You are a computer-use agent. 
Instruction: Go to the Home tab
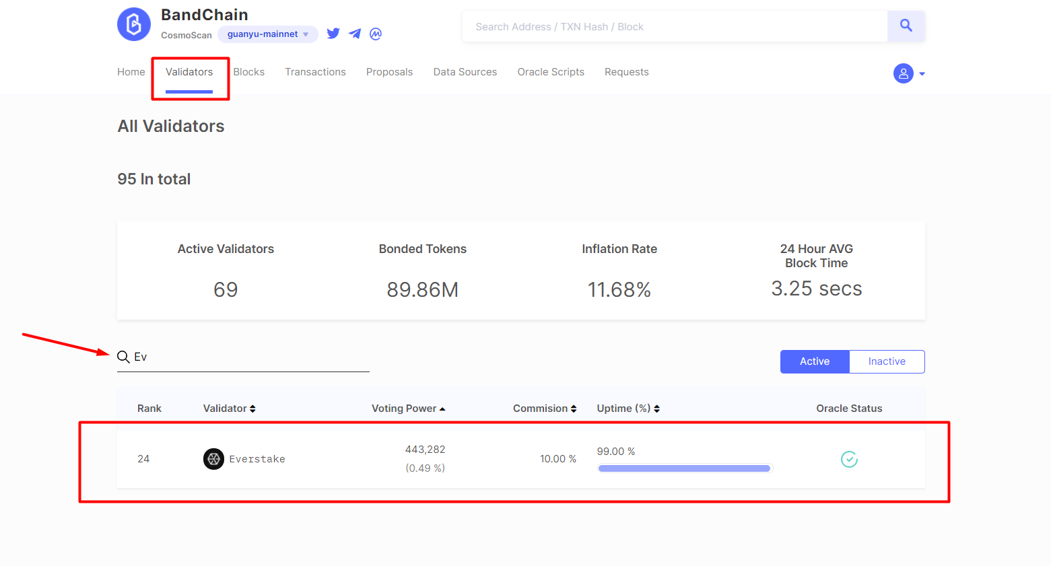point(131,72)
